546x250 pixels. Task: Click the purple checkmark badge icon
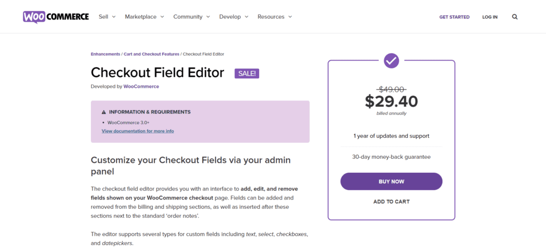coord(391,61)
